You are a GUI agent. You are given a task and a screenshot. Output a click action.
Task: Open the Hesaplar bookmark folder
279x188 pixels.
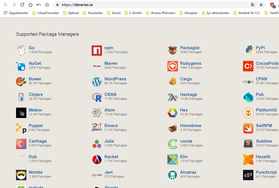[x=188, y=13]
